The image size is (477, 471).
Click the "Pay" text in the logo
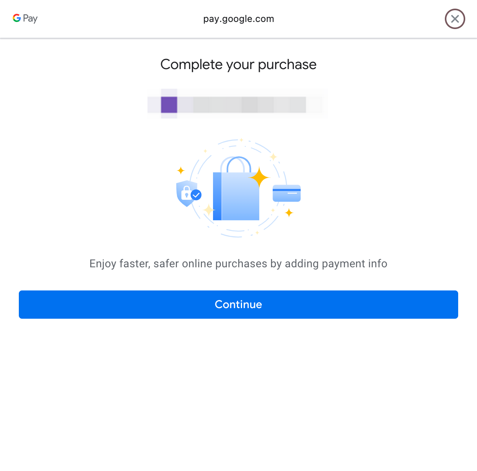coord(30,18)
